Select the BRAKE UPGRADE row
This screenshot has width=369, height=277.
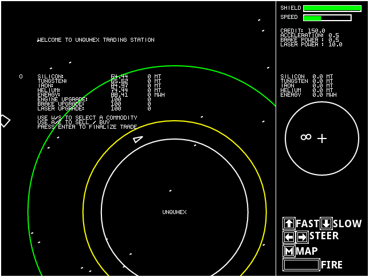(x=94, y=104)
